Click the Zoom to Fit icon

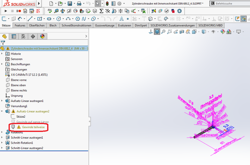[x=163, y=32]
